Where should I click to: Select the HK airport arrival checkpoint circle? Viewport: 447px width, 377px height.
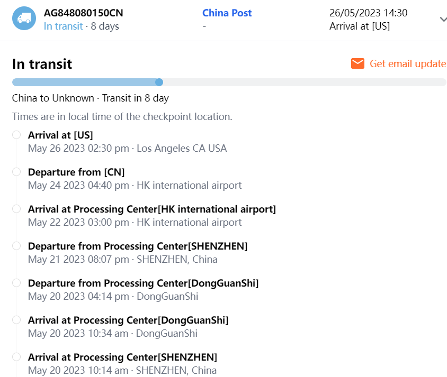16,209
